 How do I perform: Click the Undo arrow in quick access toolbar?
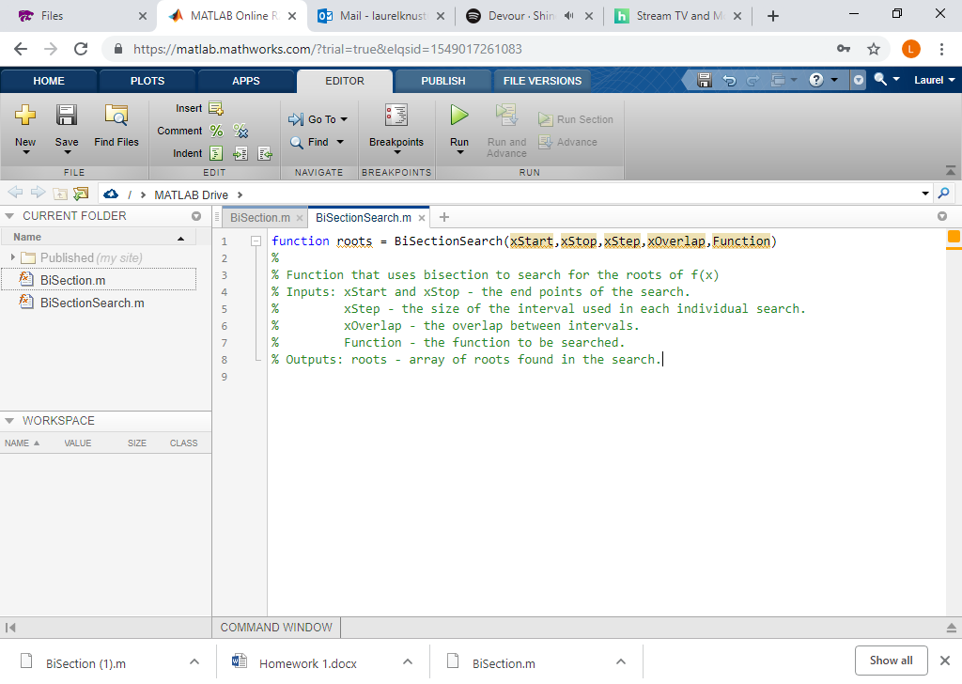(729, 81)
